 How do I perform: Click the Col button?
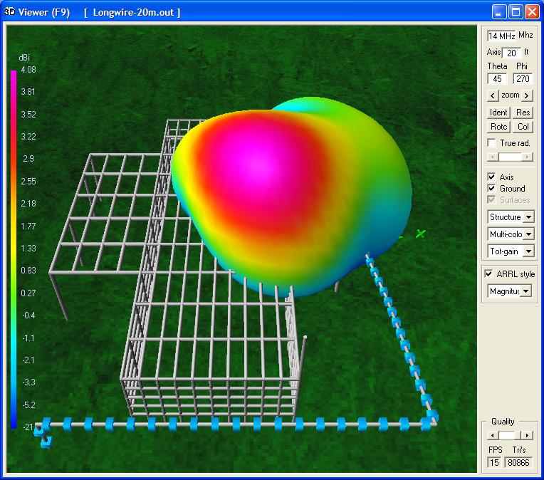(523, 127)
